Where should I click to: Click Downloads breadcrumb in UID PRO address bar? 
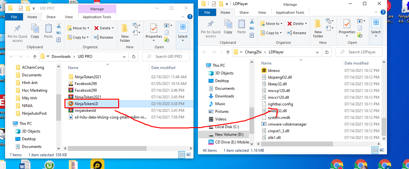[x=61, y=57]
